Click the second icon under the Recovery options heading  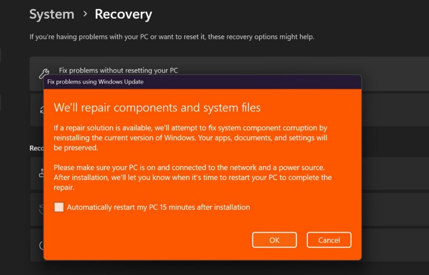[x=41, y=209]
